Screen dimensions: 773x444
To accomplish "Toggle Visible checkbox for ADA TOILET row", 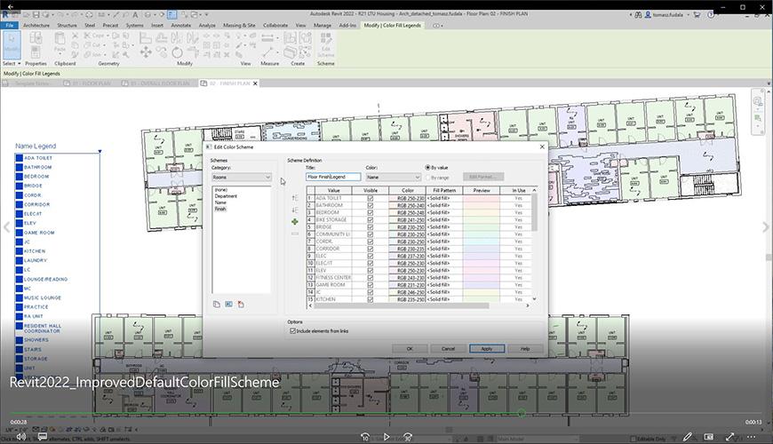I will click(x=371, y=198).
